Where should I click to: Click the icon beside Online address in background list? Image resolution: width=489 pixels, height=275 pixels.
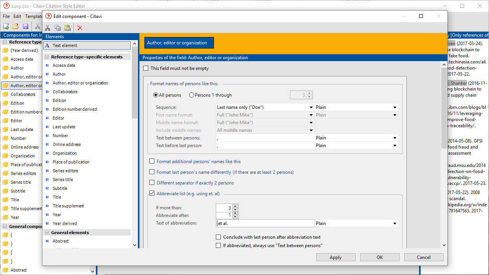click(x=5, y=147)
